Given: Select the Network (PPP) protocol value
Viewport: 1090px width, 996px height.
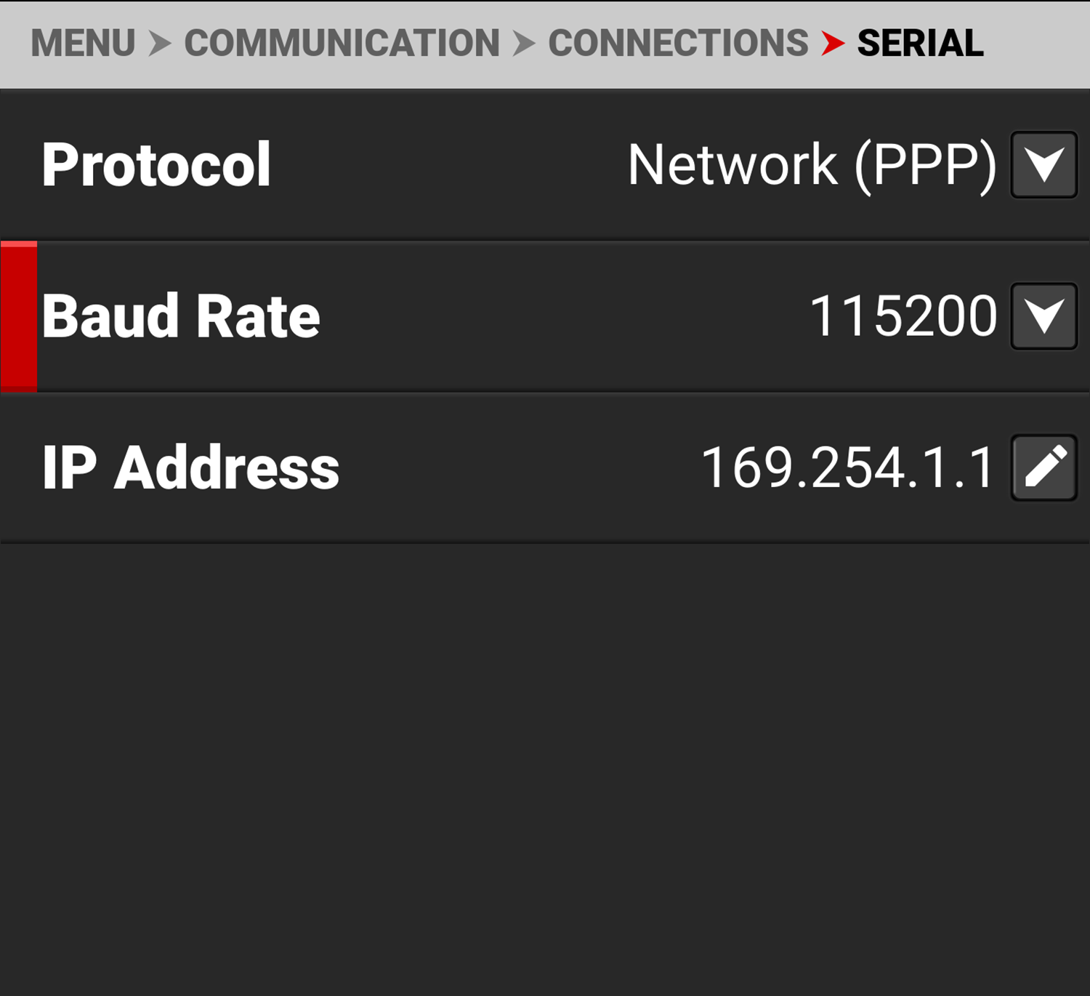Looking at the screenshot, I should pyautogui.click(x=812, y=165).
